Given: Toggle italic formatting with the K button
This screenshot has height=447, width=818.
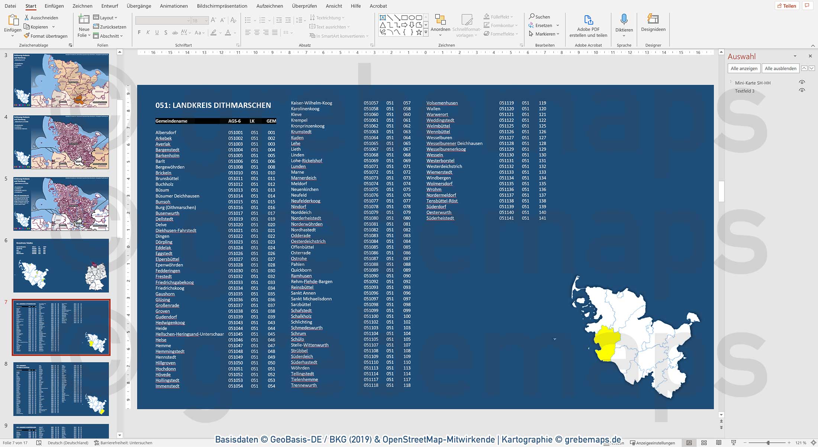Looking at the screenshot, I should click(x=148, y=33).
